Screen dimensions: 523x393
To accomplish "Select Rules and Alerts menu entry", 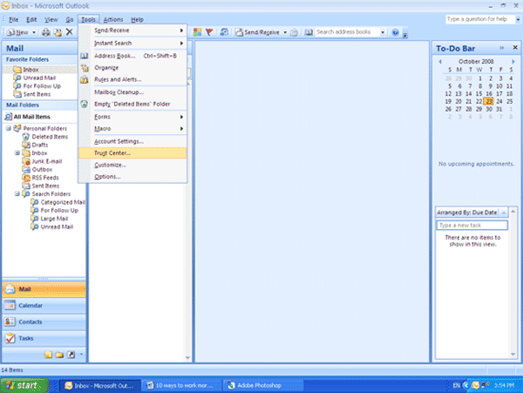I will (132, 79).
